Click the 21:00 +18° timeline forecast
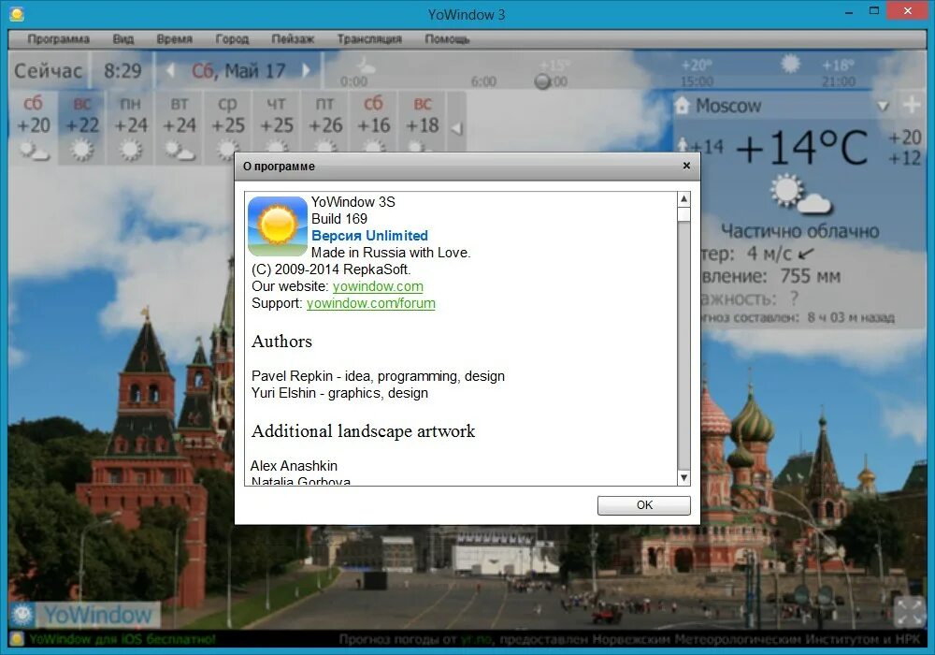The height and width of the screenshot is (655, 935). pyautogui.click(x=839, y=73)
